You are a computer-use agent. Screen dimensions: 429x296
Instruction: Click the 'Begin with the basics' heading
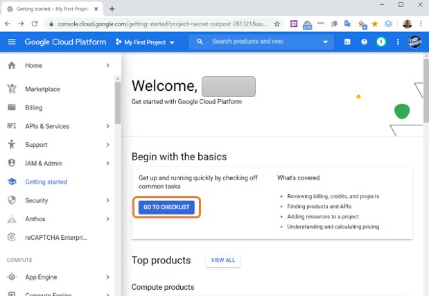(x=180, y=157)
